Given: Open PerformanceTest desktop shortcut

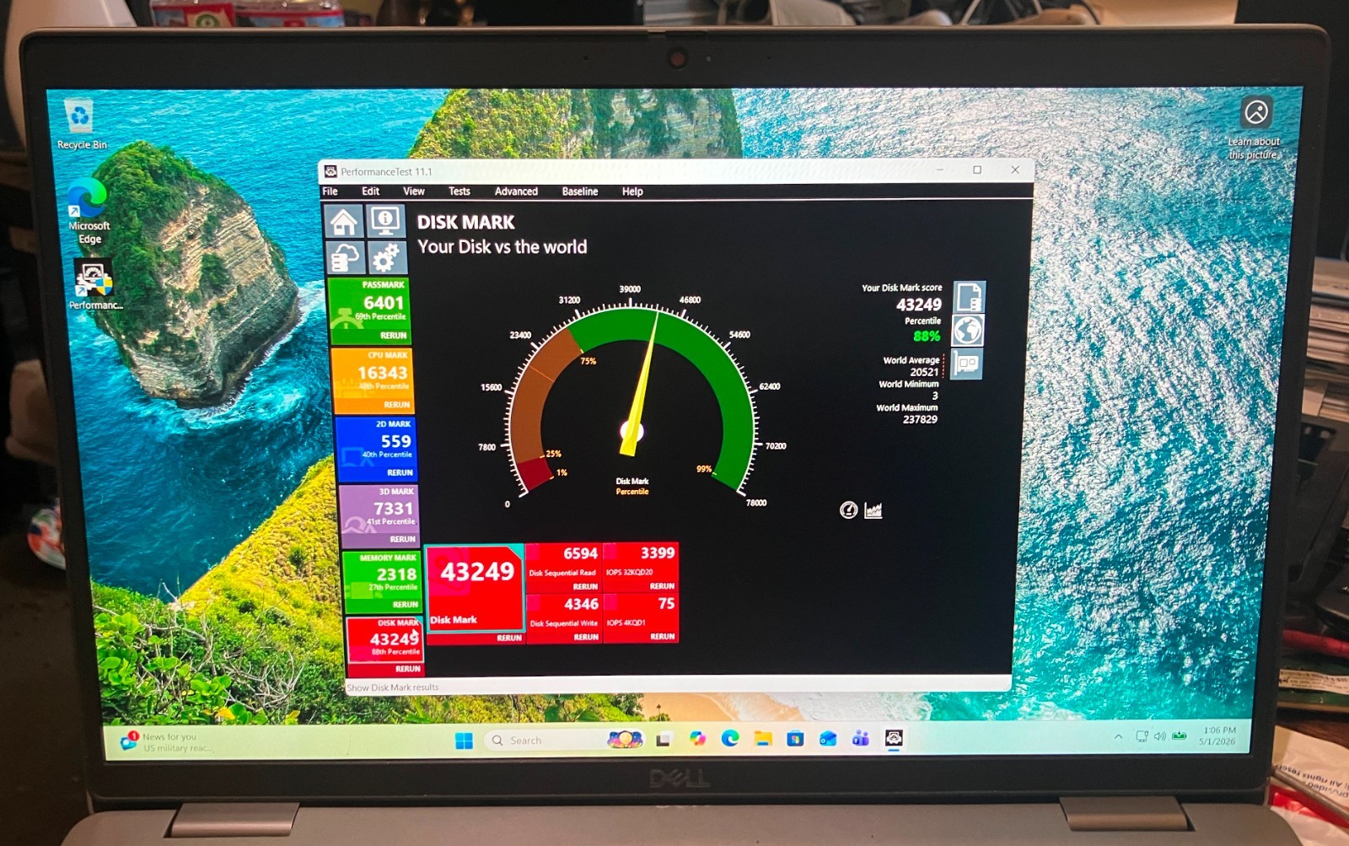Looking at the screenshot, I should pyautogui.click(x=94, y=283).
